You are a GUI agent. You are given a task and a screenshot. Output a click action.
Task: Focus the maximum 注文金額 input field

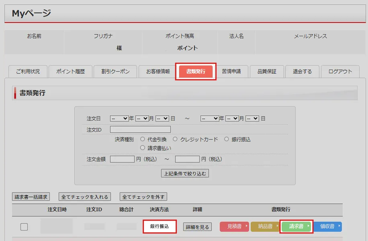click(187, 159)
